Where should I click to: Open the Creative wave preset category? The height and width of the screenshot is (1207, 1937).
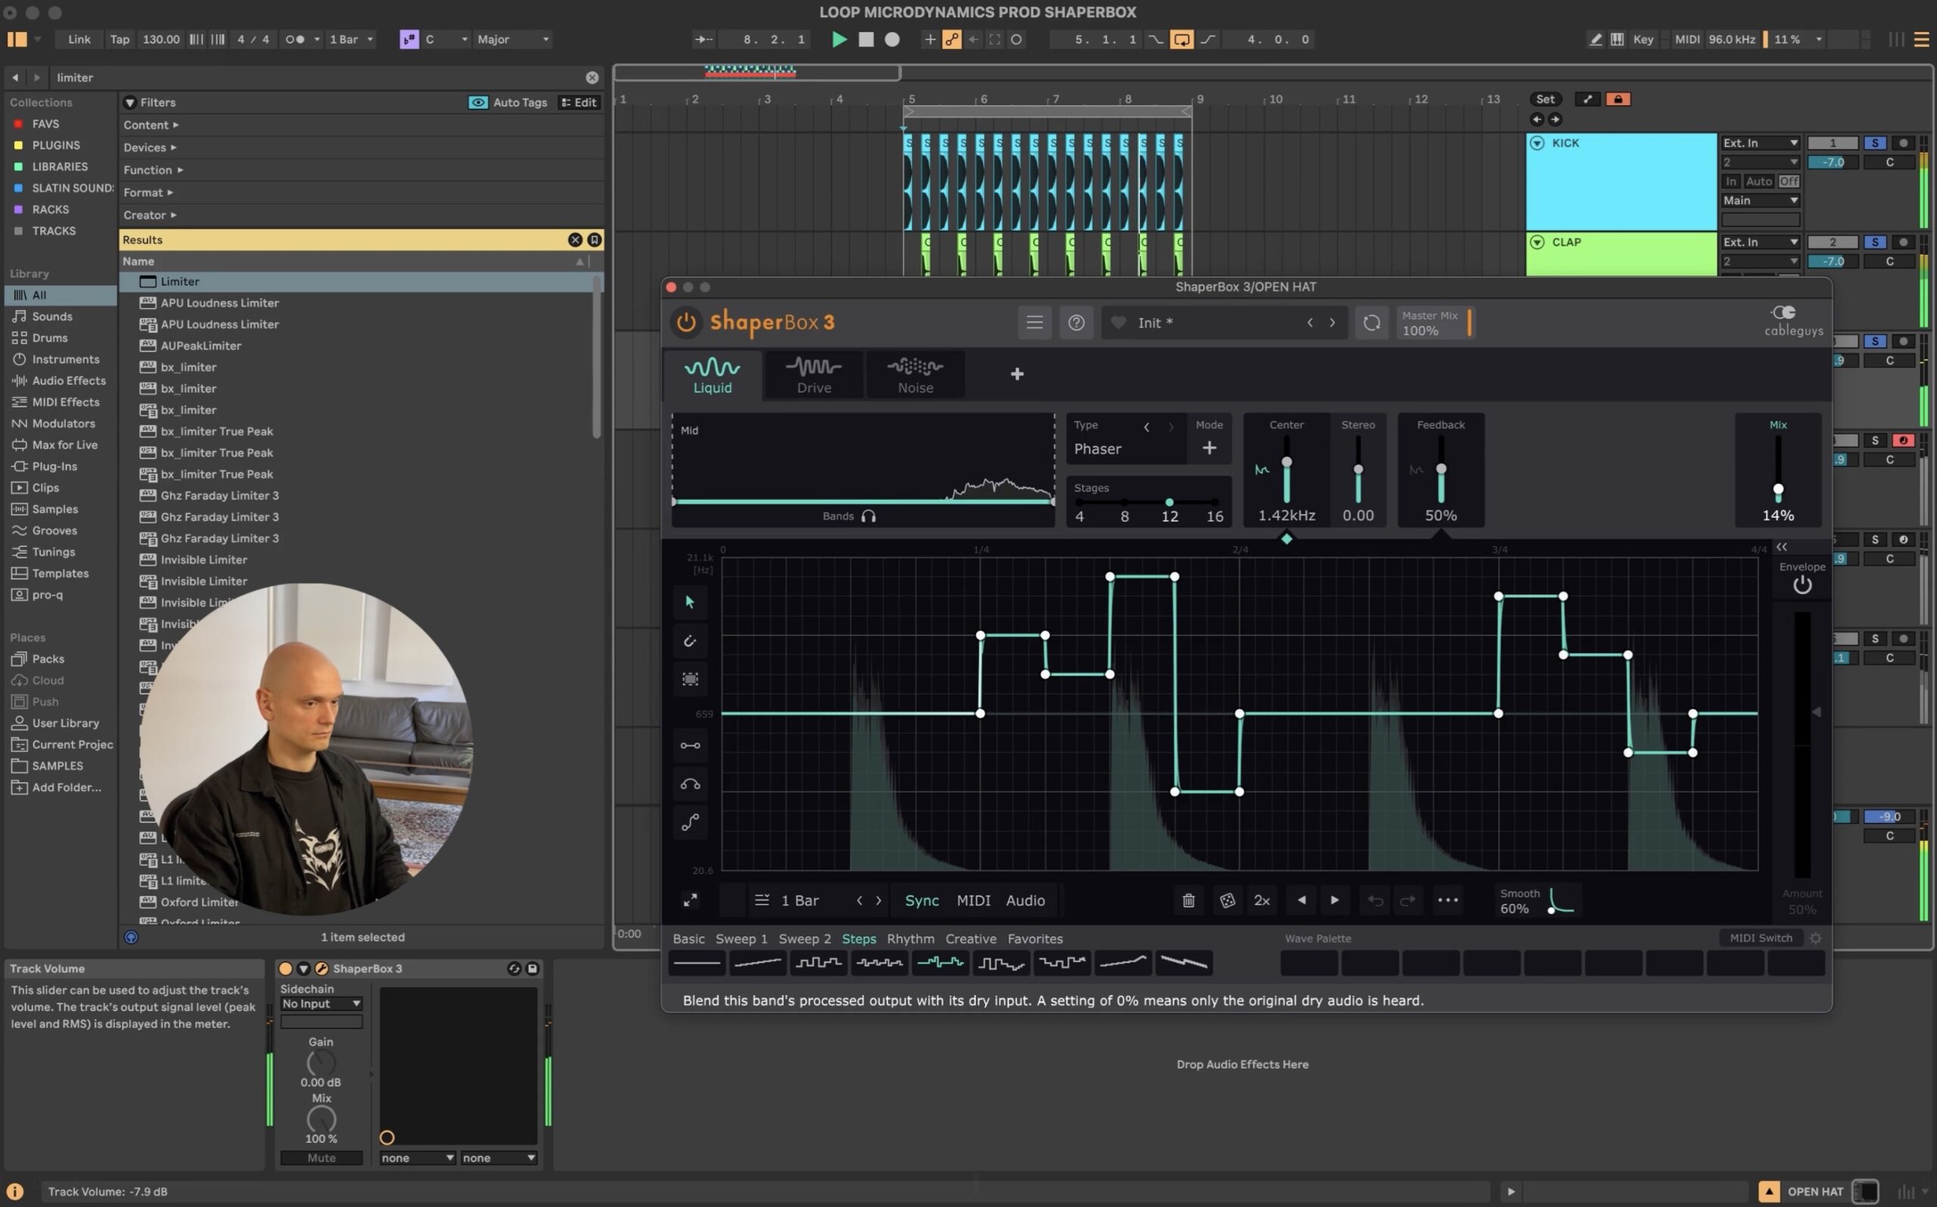tap(971, 939)
